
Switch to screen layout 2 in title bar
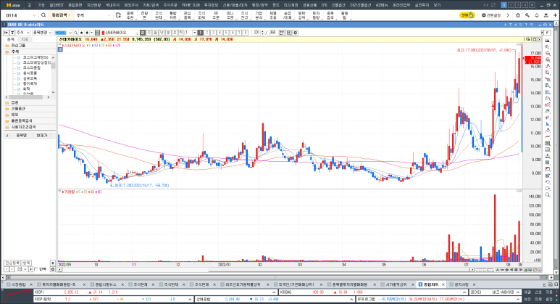[x=511, y=5]
